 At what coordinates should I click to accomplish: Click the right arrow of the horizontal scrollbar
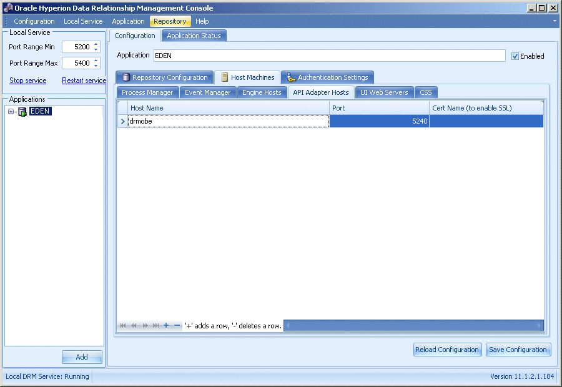[x=540, y=325]
